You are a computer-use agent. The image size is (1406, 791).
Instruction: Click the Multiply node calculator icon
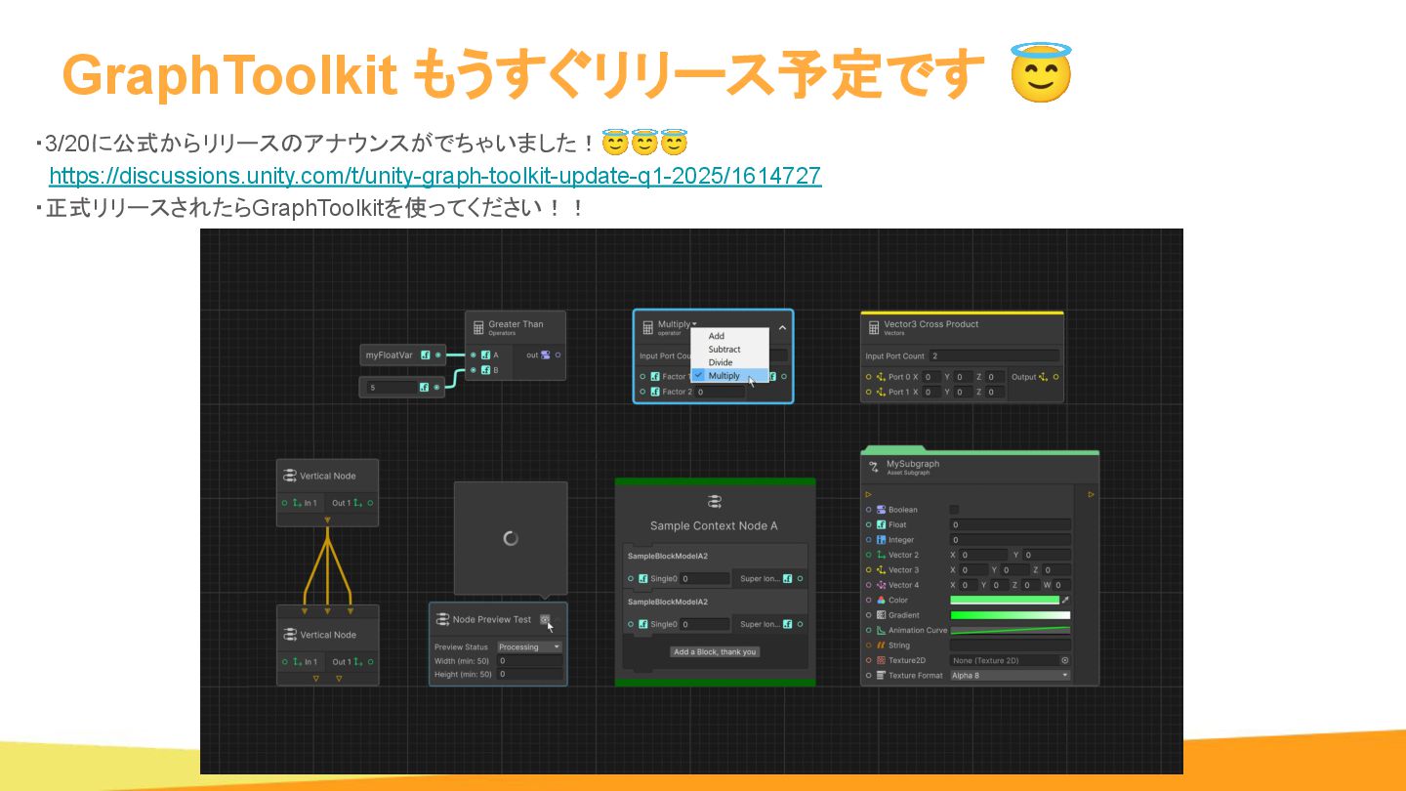647,328
